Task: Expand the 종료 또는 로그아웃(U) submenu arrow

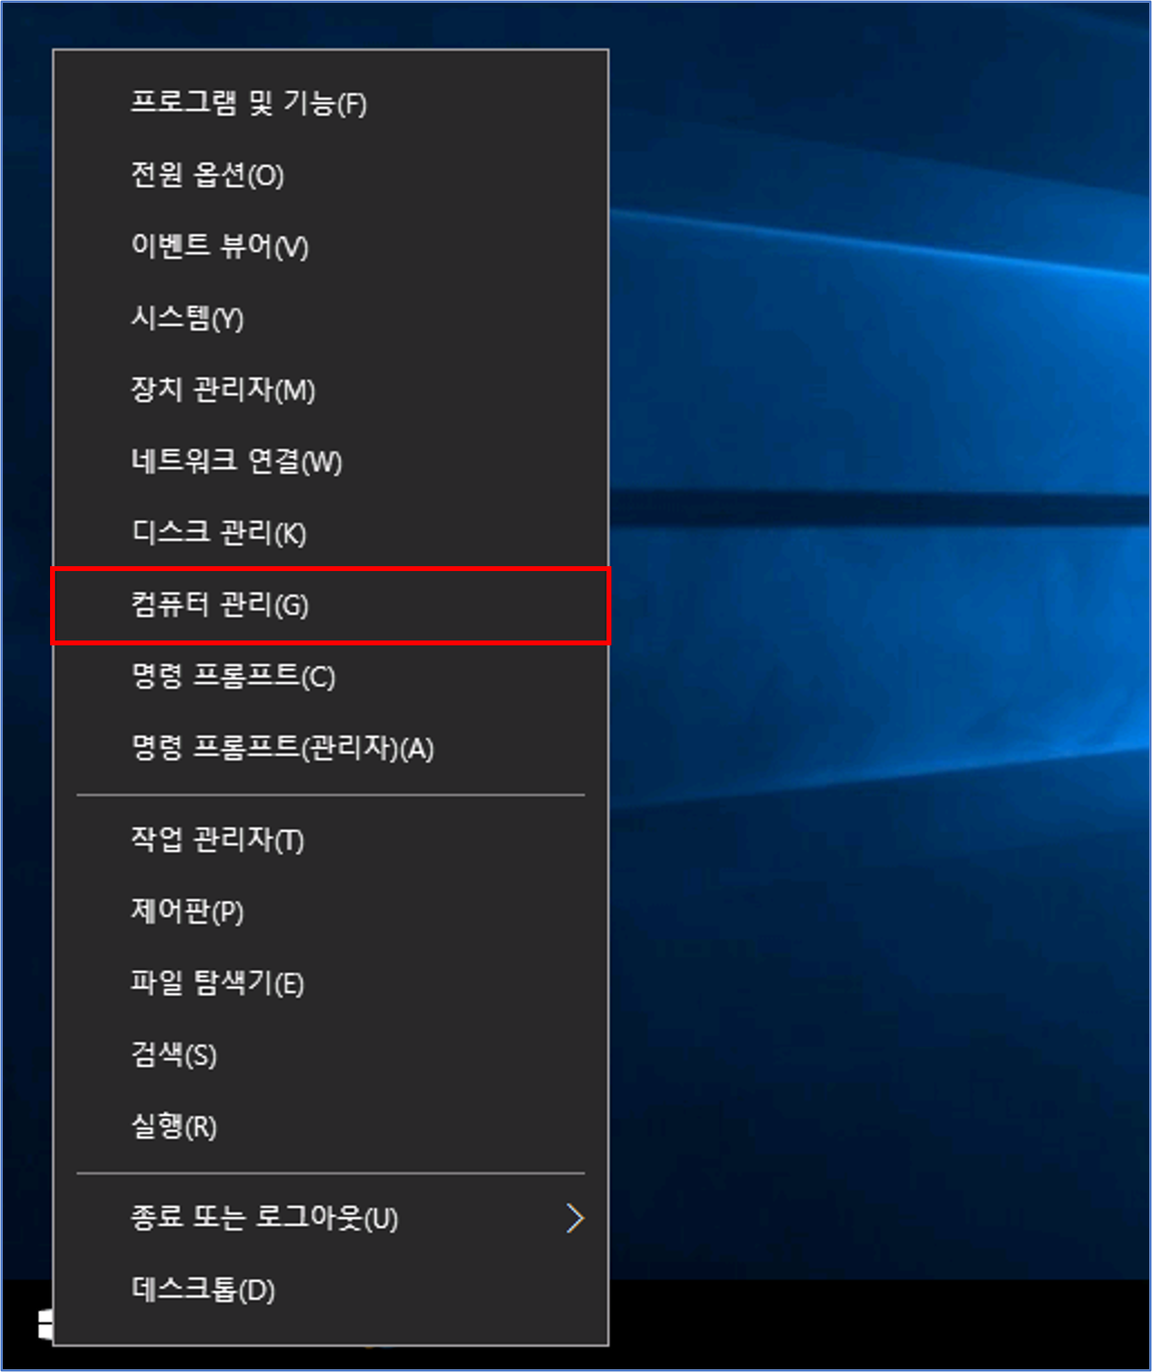Action: (575, 1218)
